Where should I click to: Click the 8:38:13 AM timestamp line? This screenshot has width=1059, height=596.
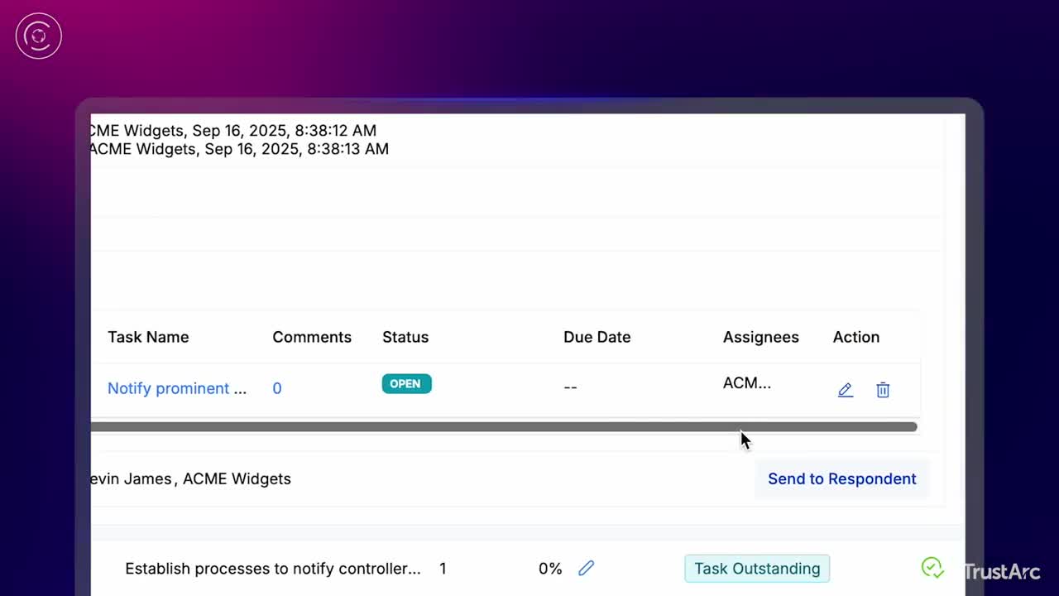[x=239, y=149]
